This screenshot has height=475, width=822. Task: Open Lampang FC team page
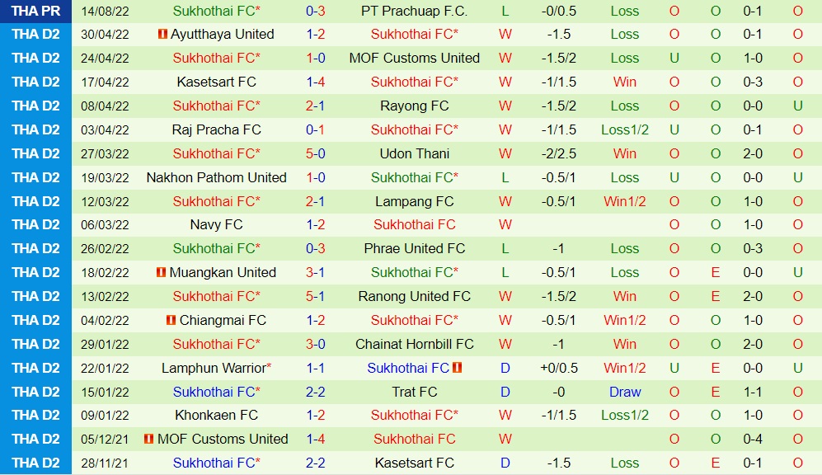point(414,201)
